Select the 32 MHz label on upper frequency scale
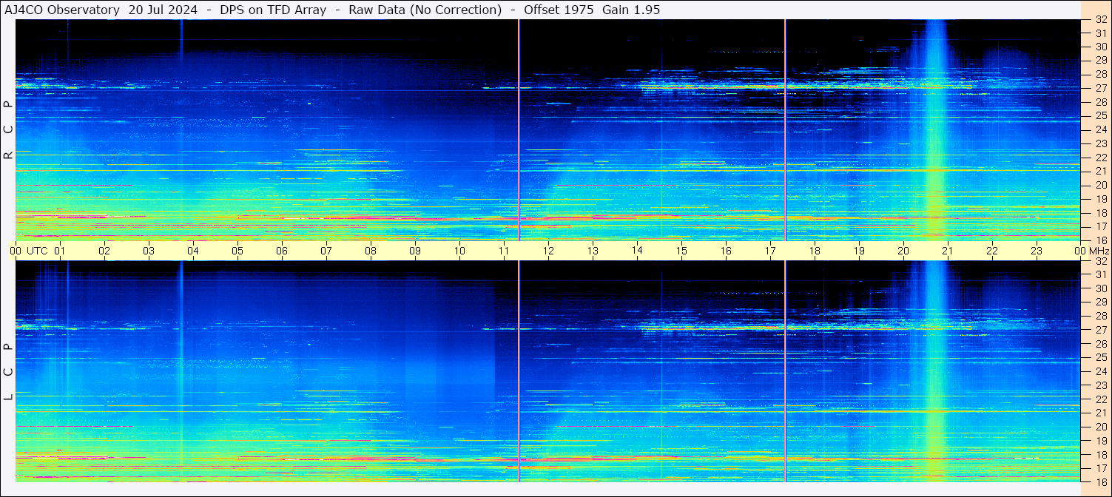This screenshot has width=1112, height=497. [1100, 20]
